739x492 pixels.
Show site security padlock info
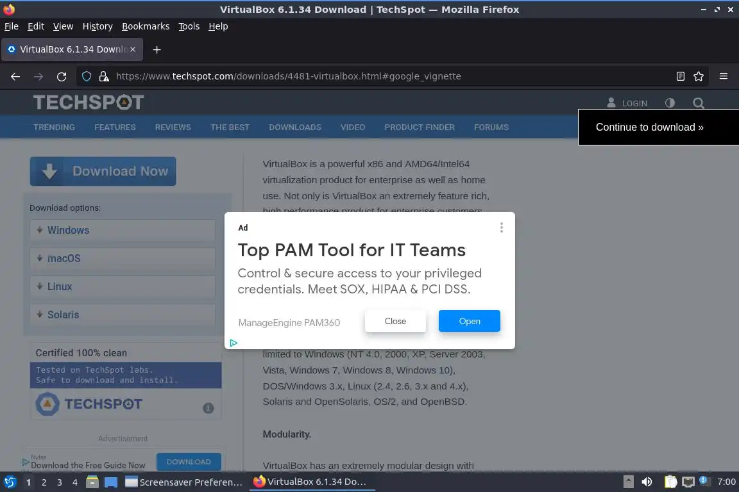104,76
